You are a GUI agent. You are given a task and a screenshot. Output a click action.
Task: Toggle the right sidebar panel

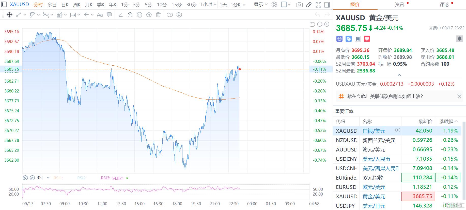point(327,5)
